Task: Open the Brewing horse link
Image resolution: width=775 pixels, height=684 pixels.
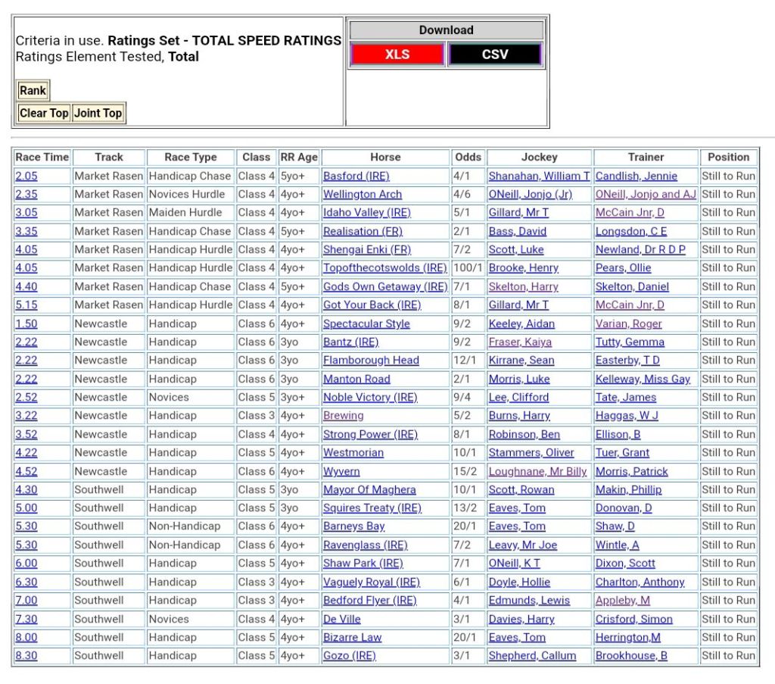Action: click(343, 415)
